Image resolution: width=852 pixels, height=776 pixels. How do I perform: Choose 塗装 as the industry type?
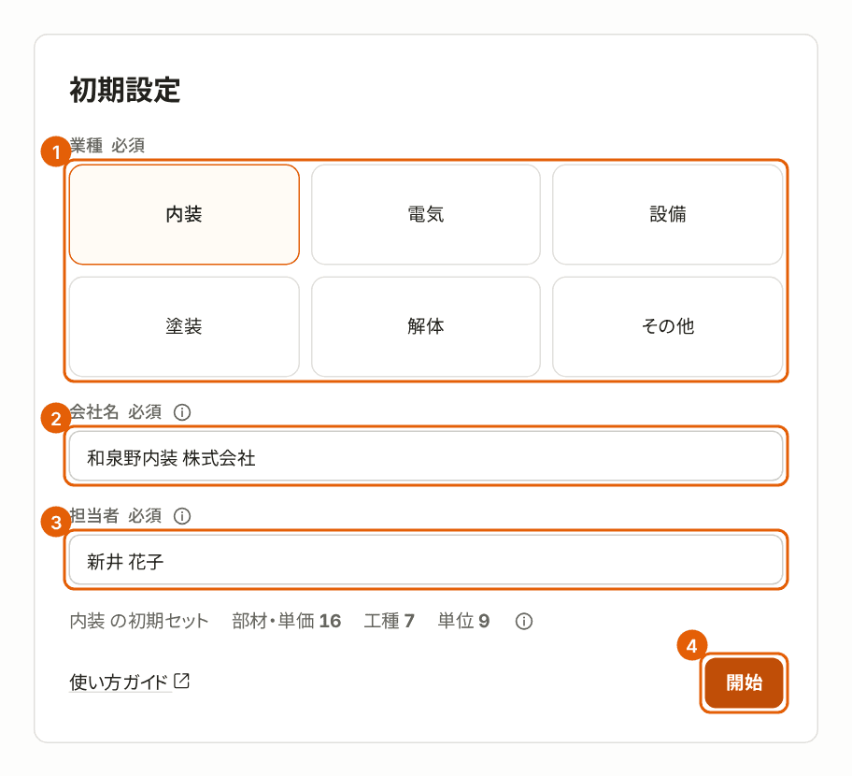tap(184, 326)
